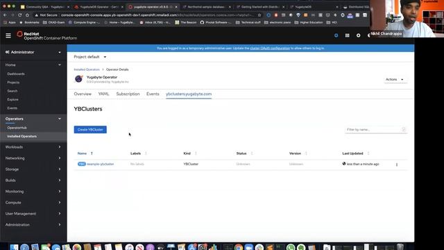The image size is (444, 250).
Task: Open the application launcher grid icon
Action: [x=347, y=35]
